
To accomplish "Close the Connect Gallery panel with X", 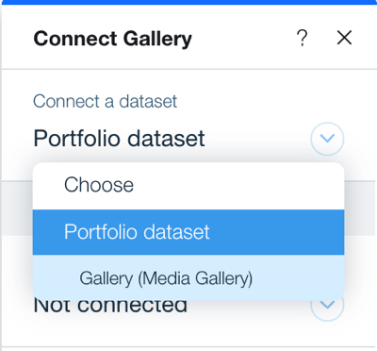I will [344, 38].
